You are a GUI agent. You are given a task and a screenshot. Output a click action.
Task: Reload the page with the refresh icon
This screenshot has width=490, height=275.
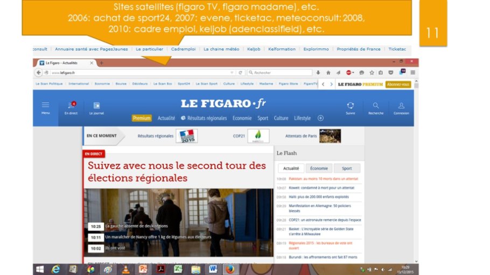pyautogui.click(x=240, y=73)
